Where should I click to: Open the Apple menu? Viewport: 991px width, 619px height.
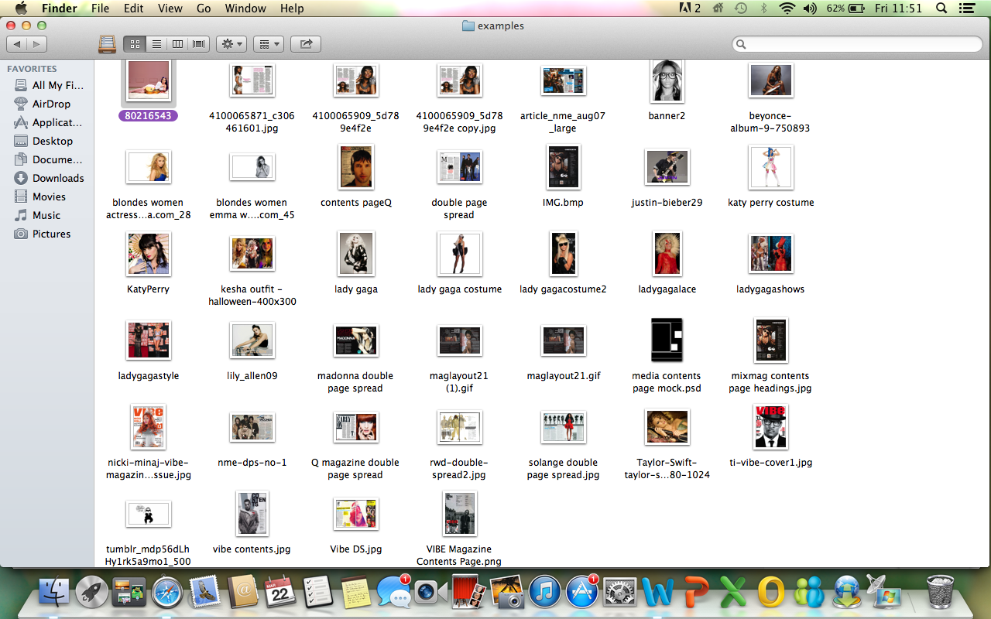(x=21, y=9)
